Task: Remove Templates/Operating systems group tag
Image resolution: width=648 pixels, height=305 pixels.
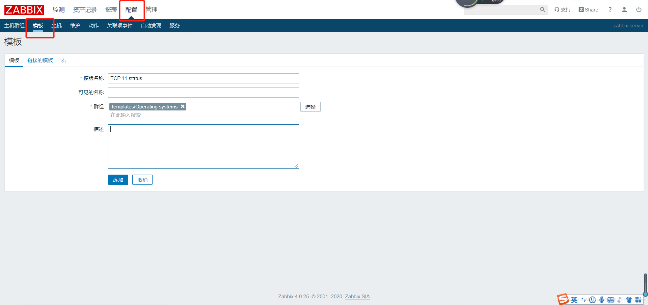Action: click(x=183, y=106)
